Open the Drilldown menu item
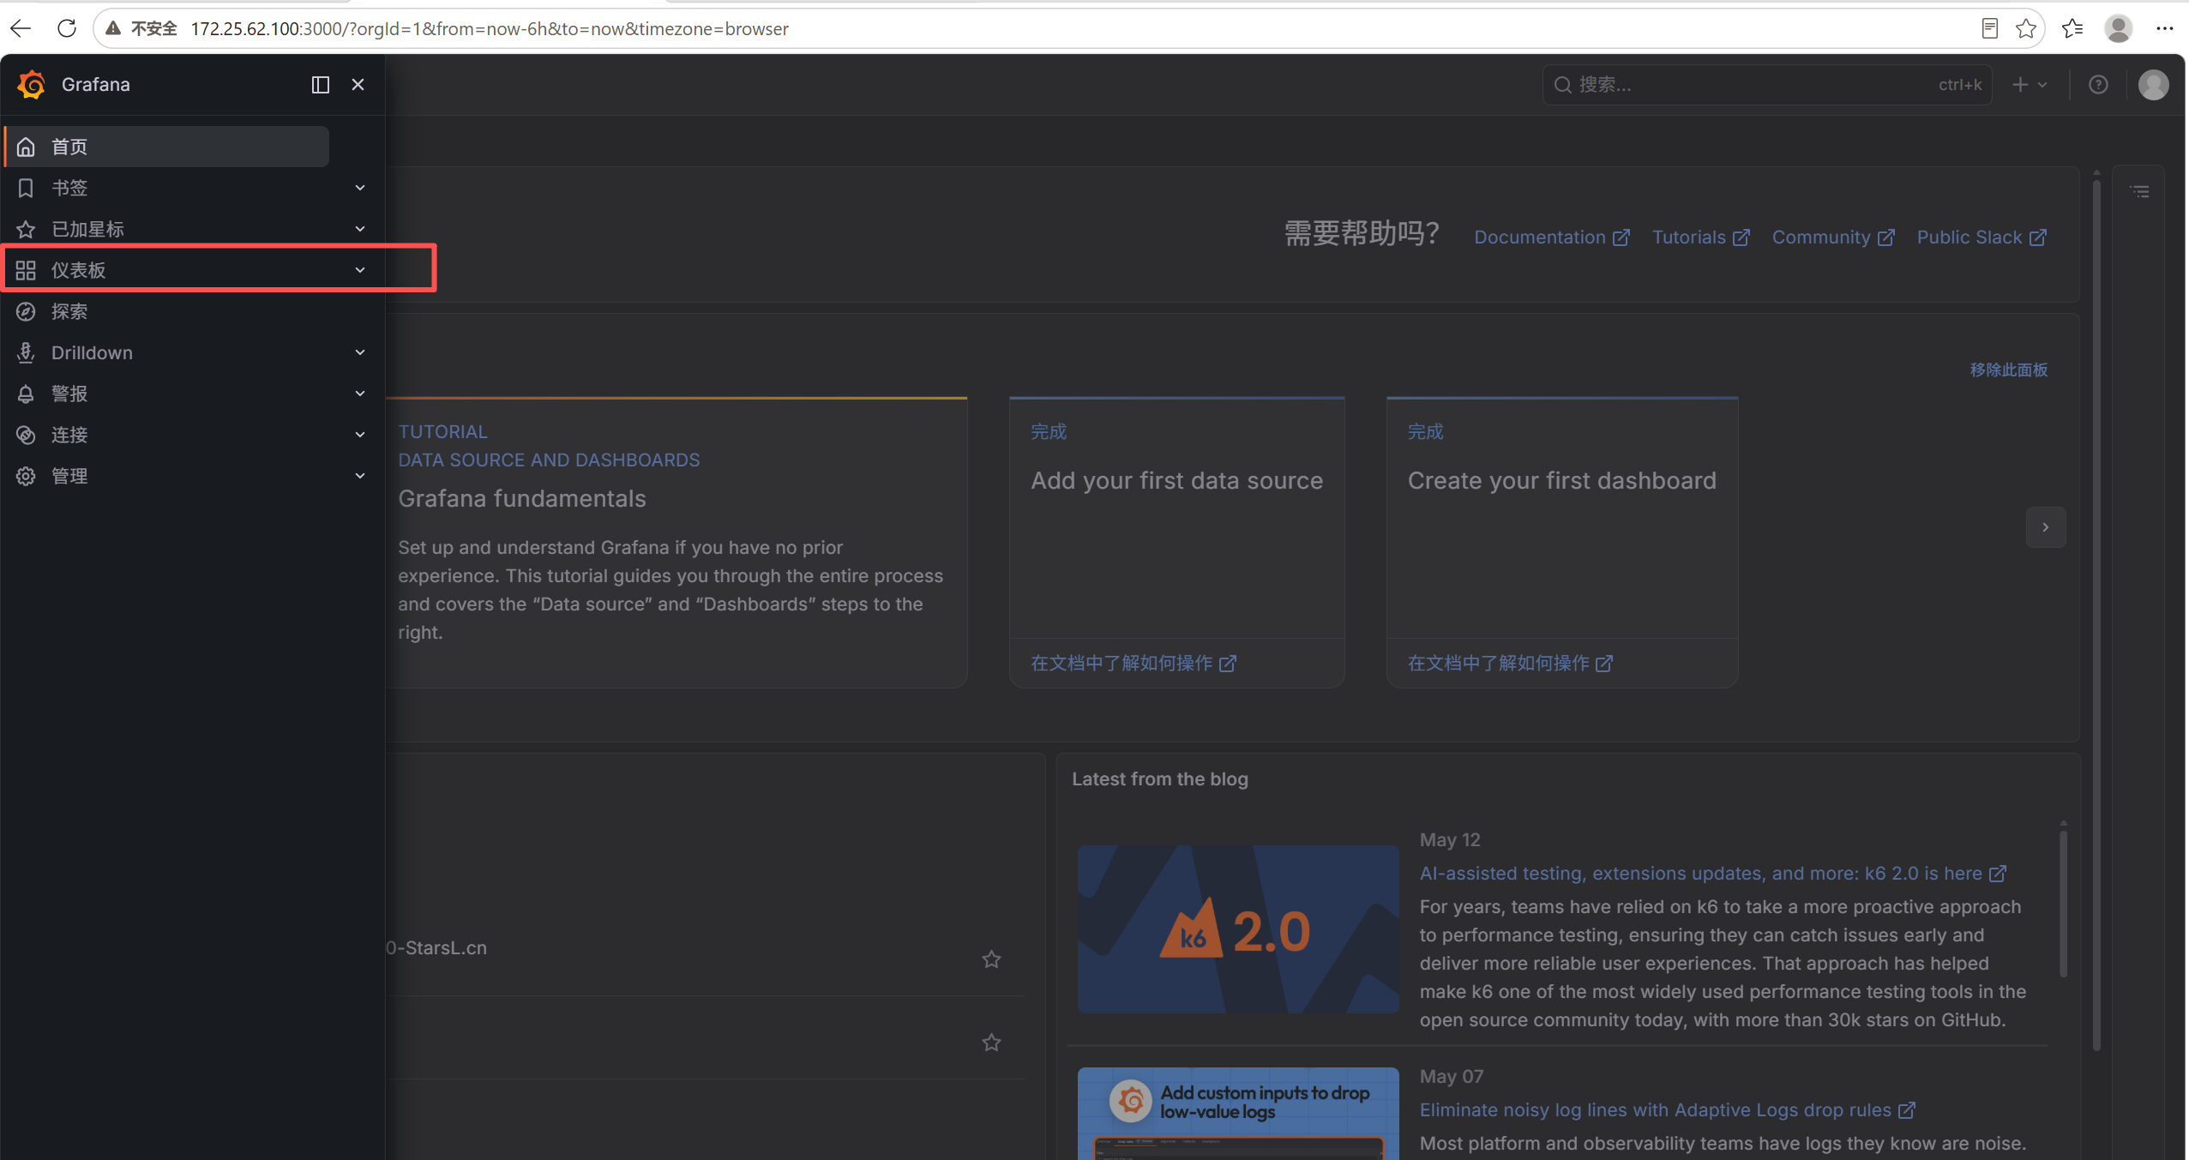 coord(92,352)
